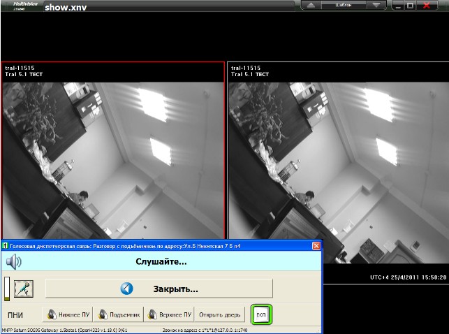
Task: Click the show.xnv title tab
Action: tap(66, 8)
